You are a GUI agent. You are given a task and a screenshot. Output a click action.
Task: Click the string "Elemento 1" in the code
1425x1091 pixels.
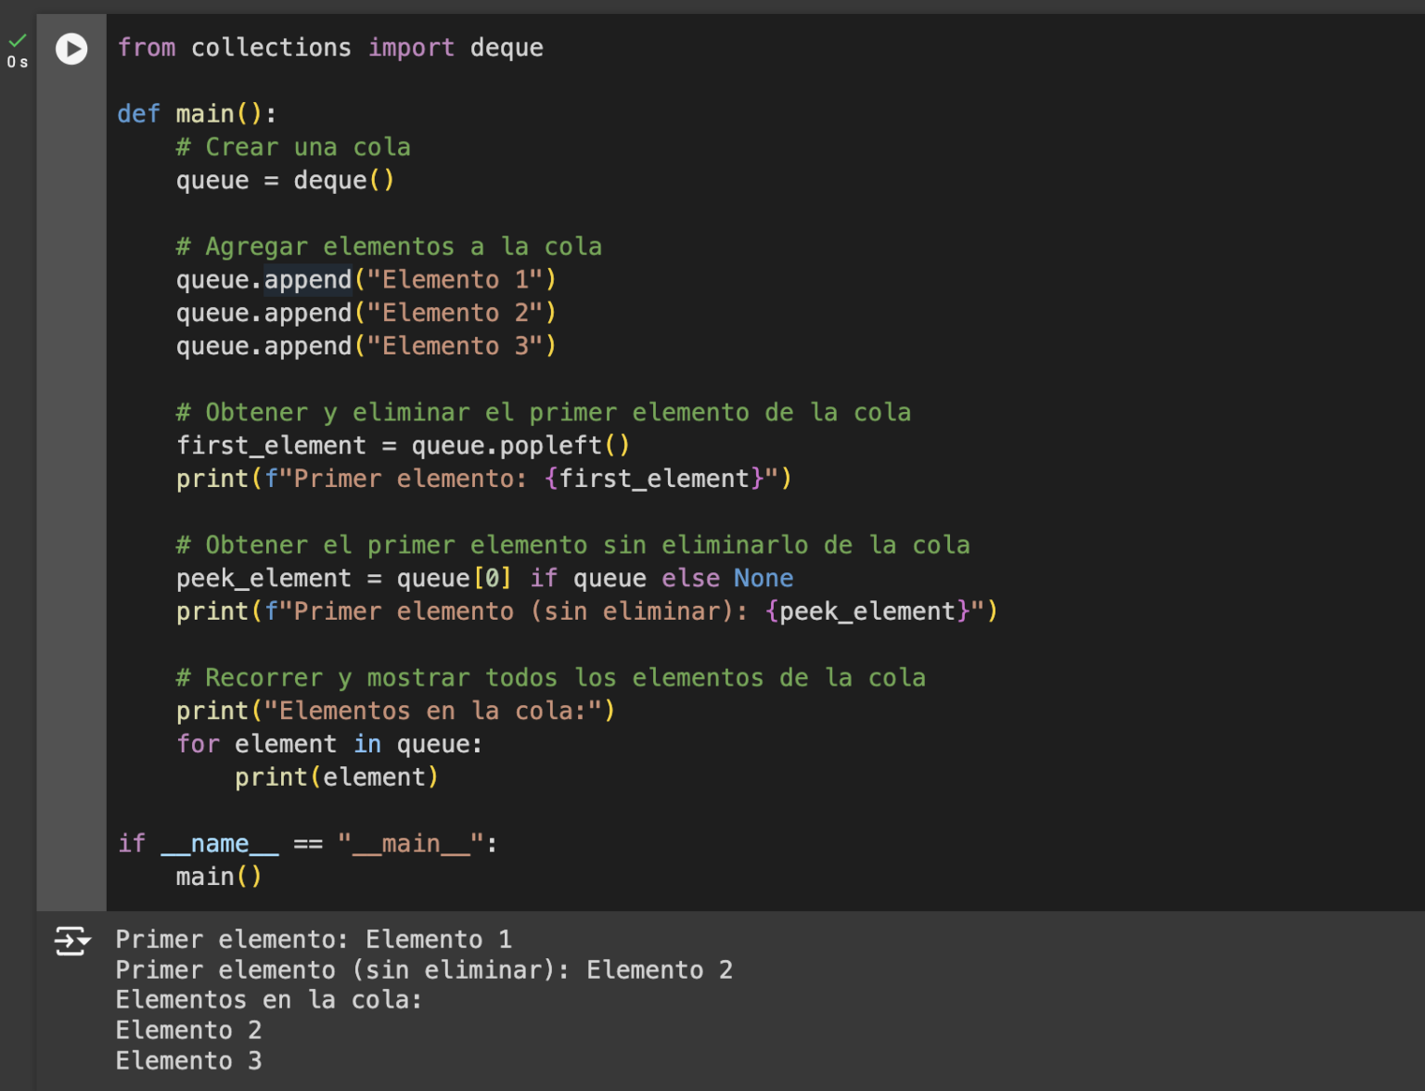click(x=455, y=279)
